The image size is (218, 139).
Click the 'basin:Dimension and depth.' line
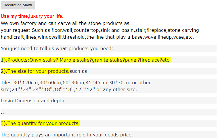point(33,101)
